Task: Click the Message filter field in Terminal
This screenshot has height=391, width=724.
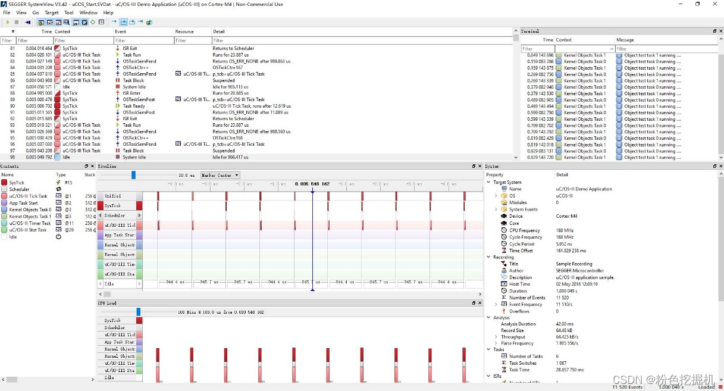Action: coord(666,49)
